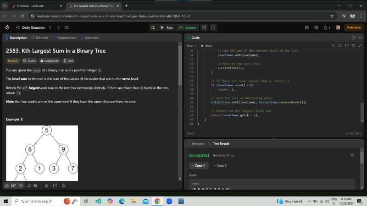The image size is (367, 206).
Task: Pick a random question shuffle icon
Action: [x=67, y=27]
